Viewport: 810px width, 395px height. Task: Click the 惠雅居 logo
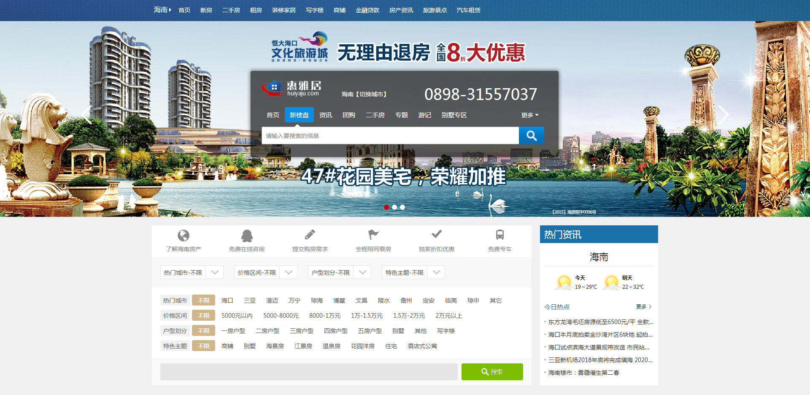coord(292,88)
